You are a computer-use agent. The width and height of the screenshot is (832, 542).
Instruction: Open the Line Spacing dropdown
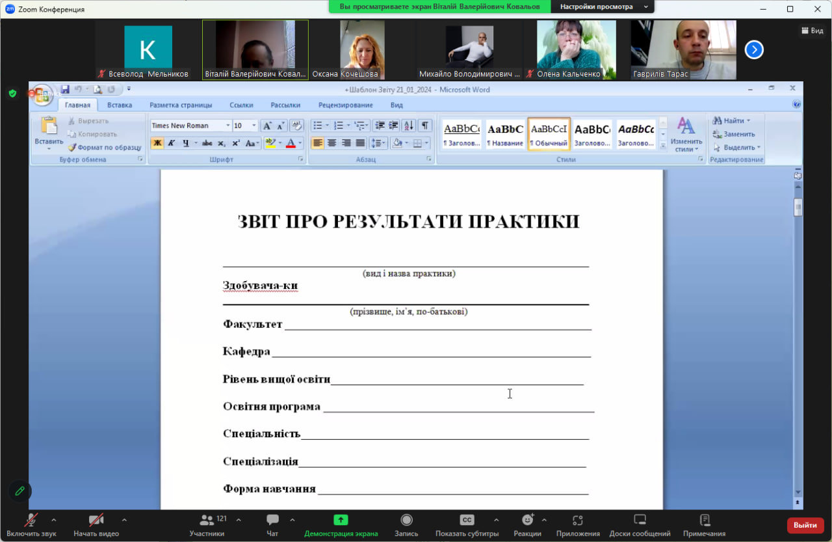378,143
